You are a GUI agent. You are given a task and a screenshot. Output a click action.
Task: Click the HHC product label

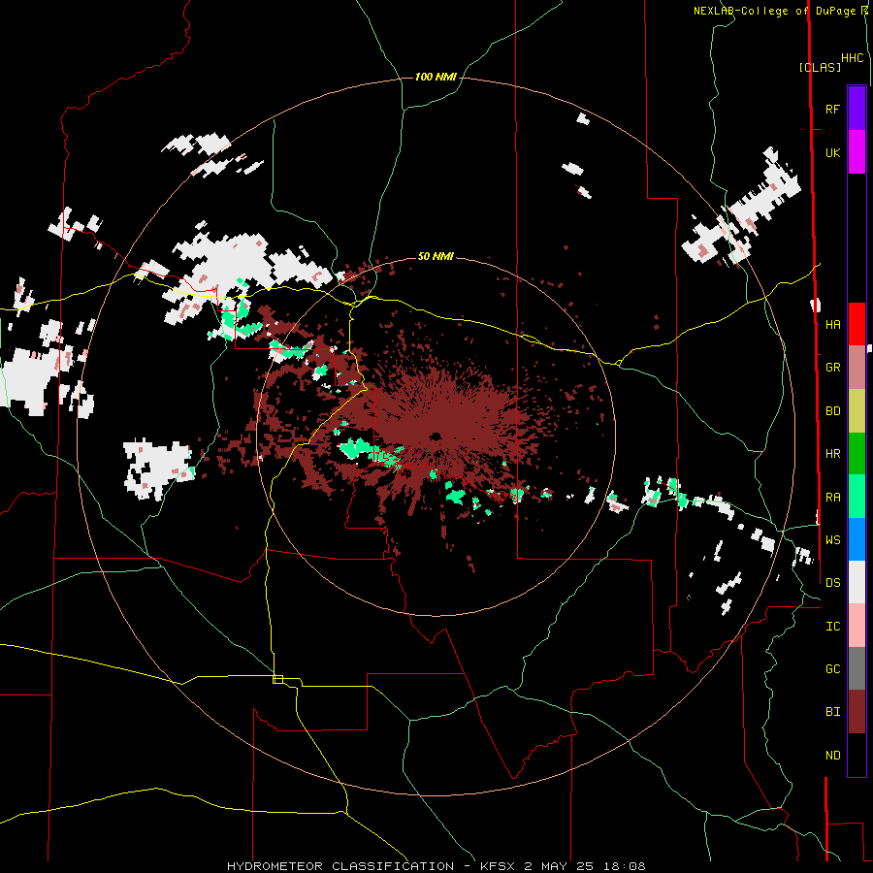click(852, 58)
